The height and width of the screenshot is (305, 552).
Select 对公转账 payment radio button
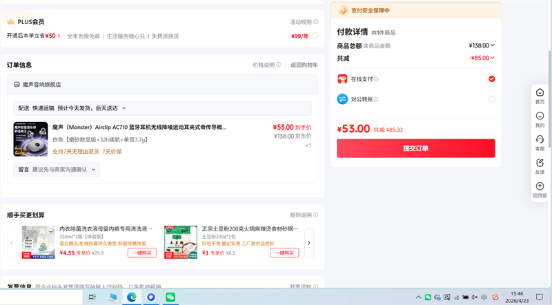pyautogui.click(x=492, y=99)
